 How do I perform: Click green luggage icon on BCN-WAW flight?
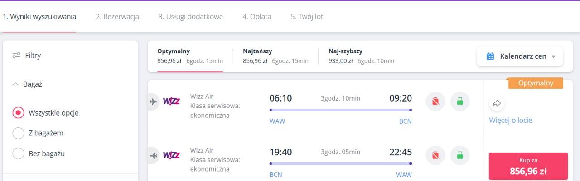460,155
